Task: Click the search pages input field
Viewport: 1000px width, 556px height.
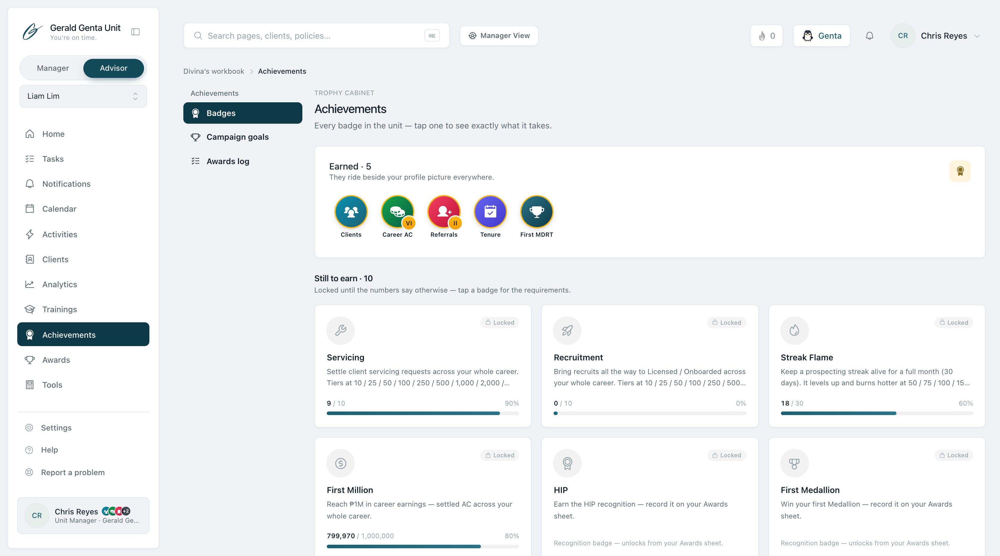Action: pyautogui.click(x=316, y=36)
